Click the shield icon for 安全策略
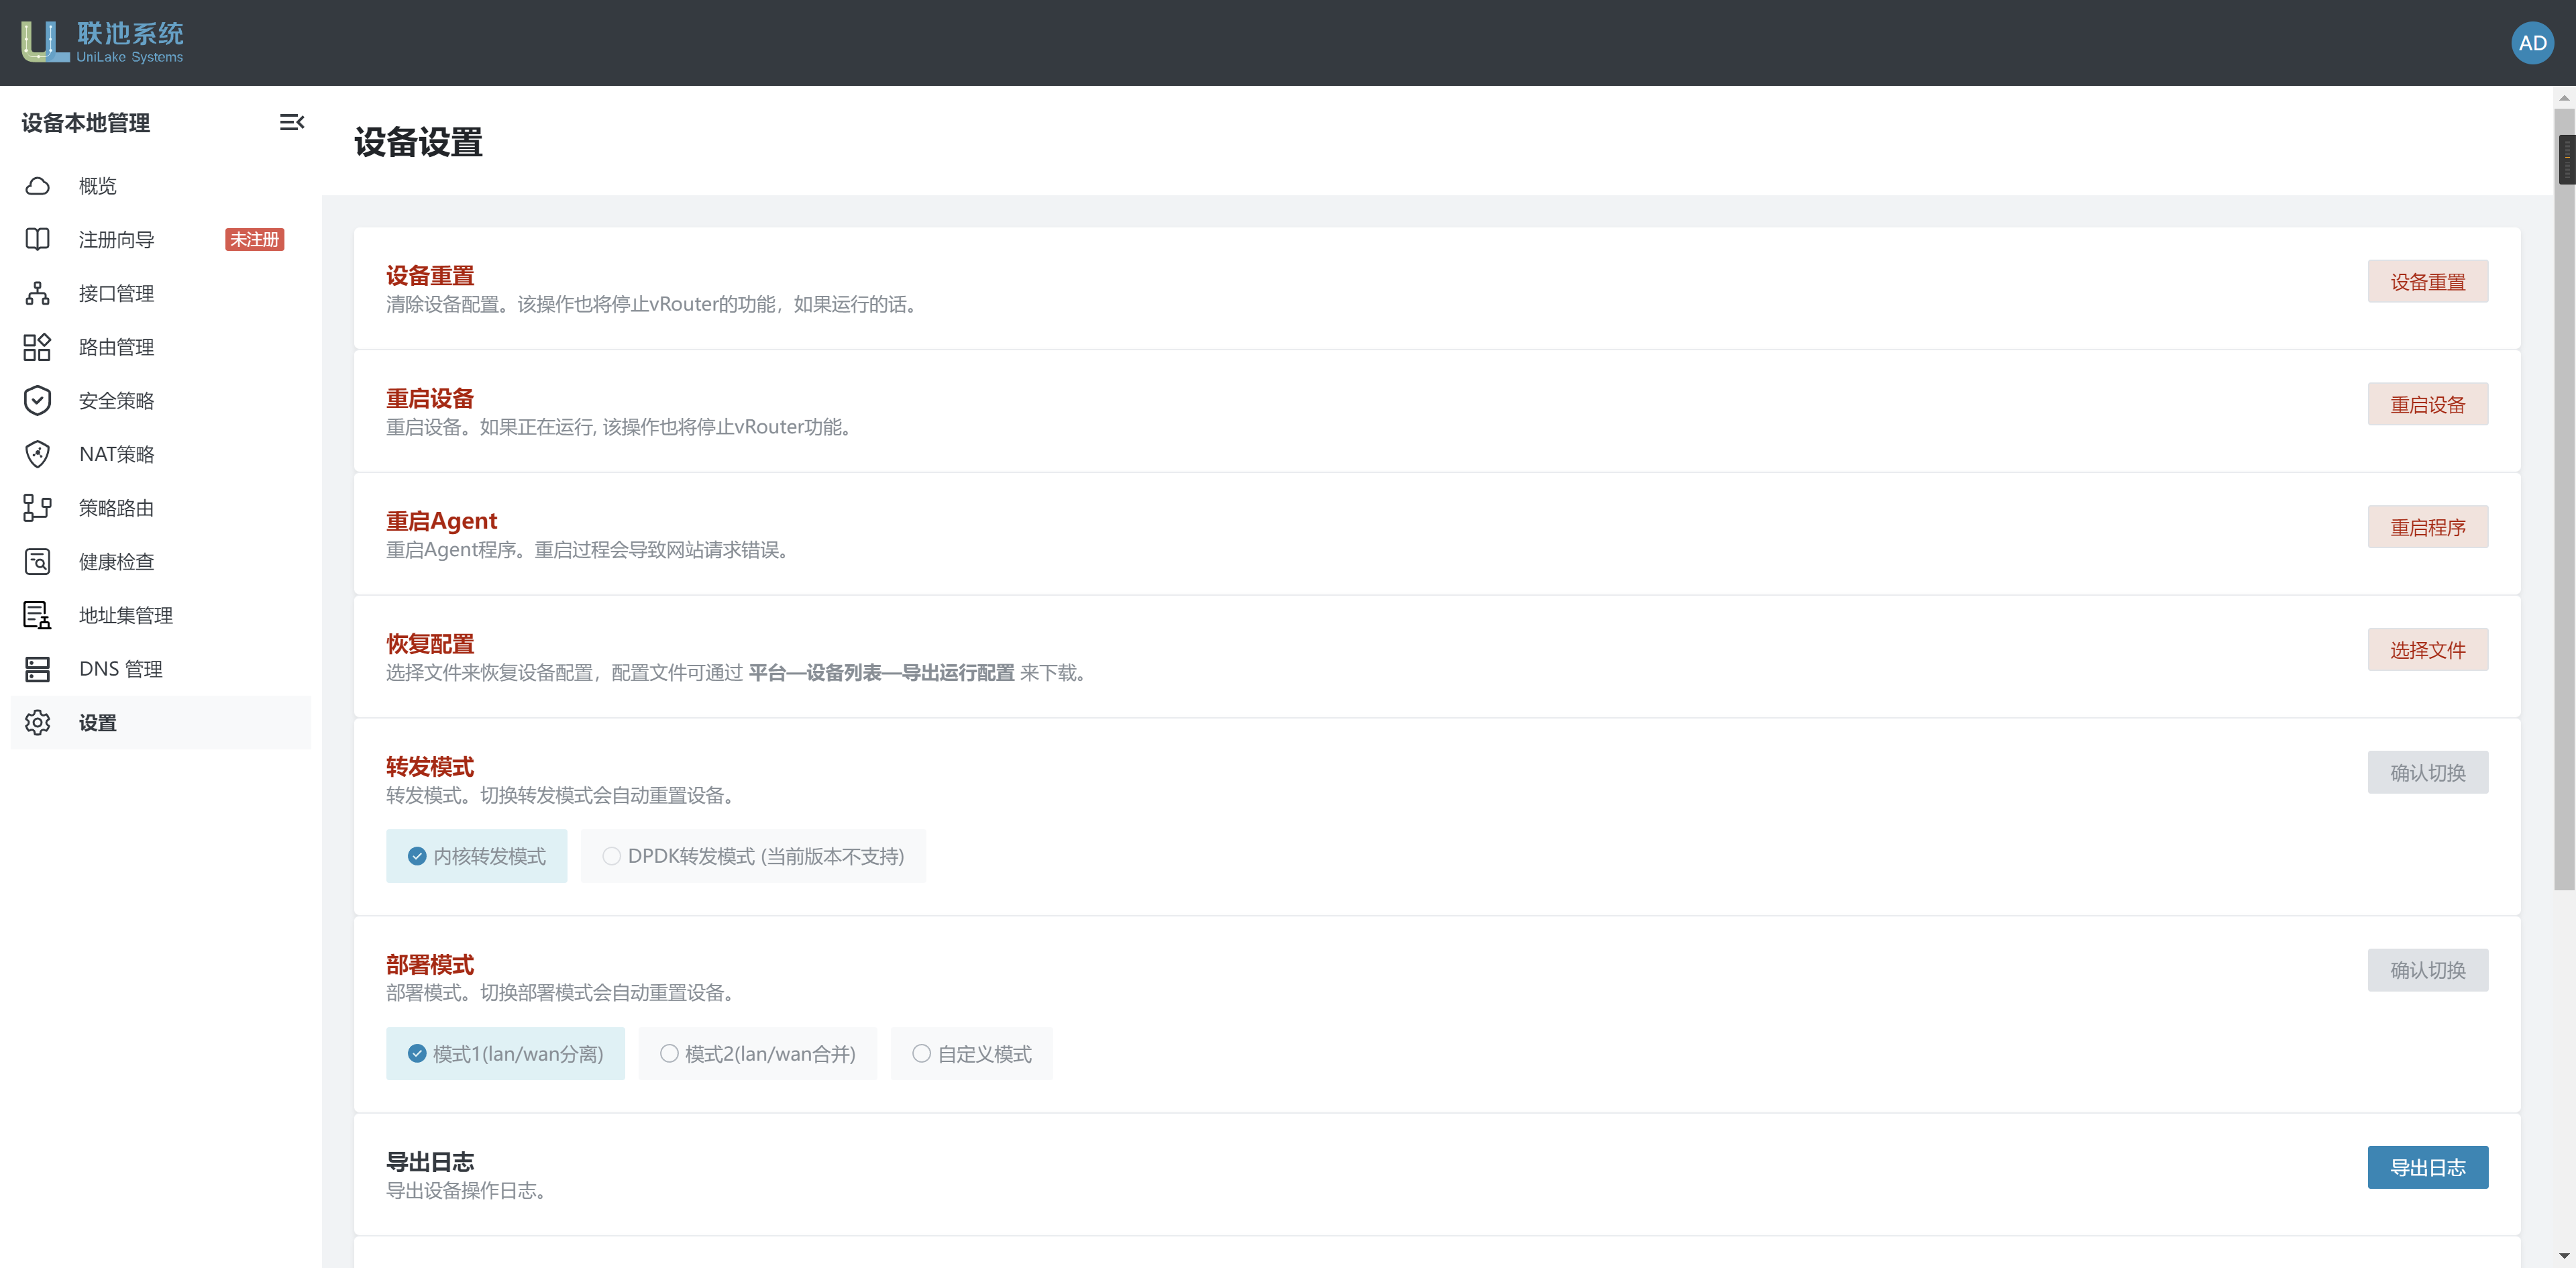Image resolution: width=2576 pixels, height=1268 pixels. (x=37, y=400)
